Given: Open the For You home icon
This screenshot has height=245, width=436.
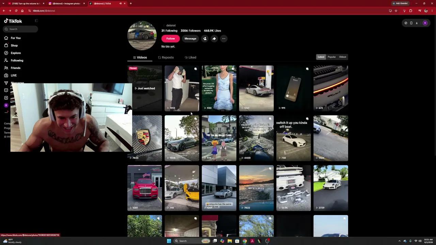Looking at the screenshot, I should point(6,38).
